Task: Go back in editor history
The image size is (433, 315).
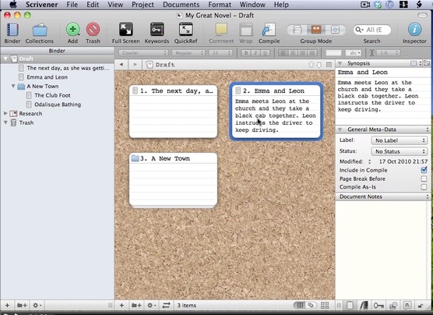Action: [x=121, y=65]
